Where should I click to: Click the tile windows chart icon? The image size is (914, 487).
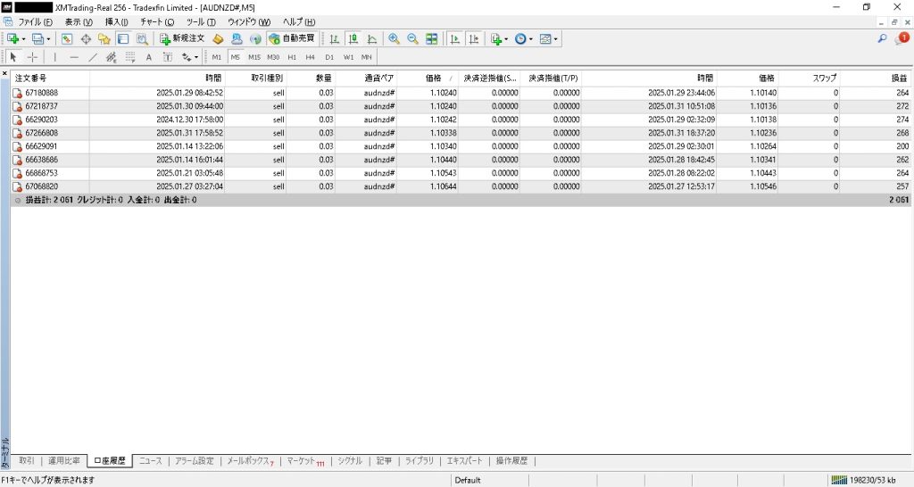coord(432,39)
